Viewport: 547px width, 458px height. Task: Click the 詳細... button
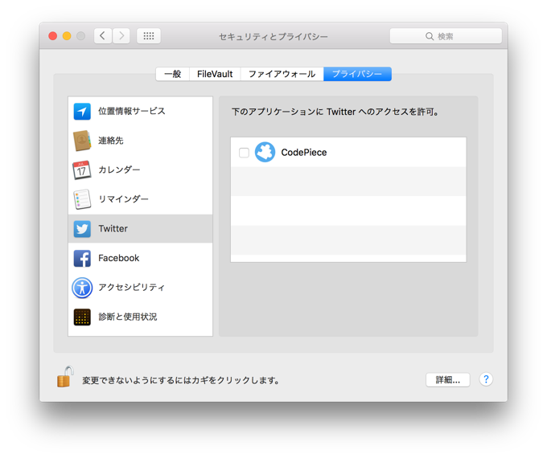point(447,379)
